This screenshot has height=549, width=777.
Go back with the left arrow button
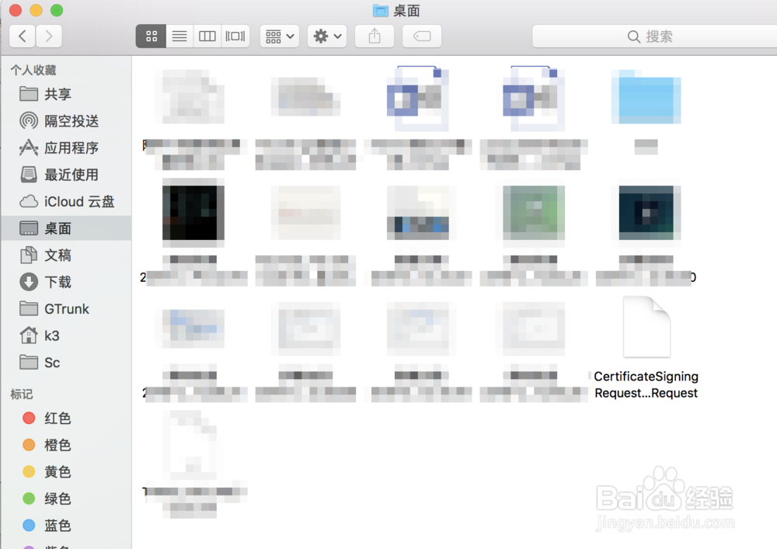point(23,36)
